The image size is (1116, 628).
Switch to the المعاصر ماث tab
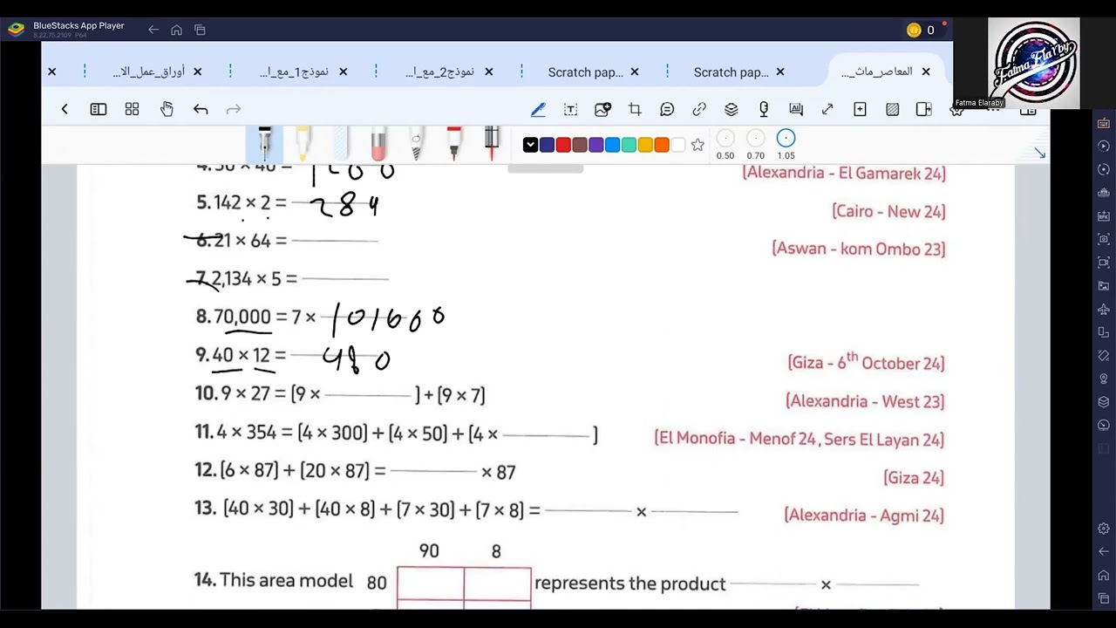click(876, 72)
